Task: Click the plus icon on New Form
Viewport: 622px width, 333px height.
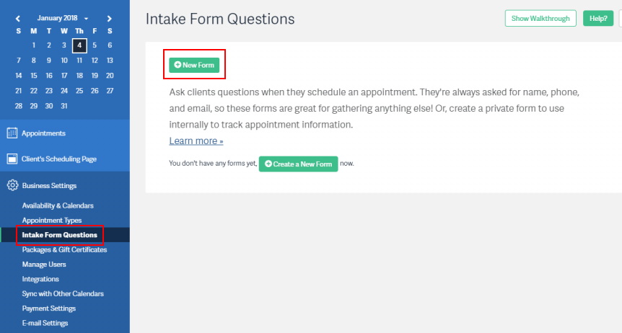Action: point(178,65)
